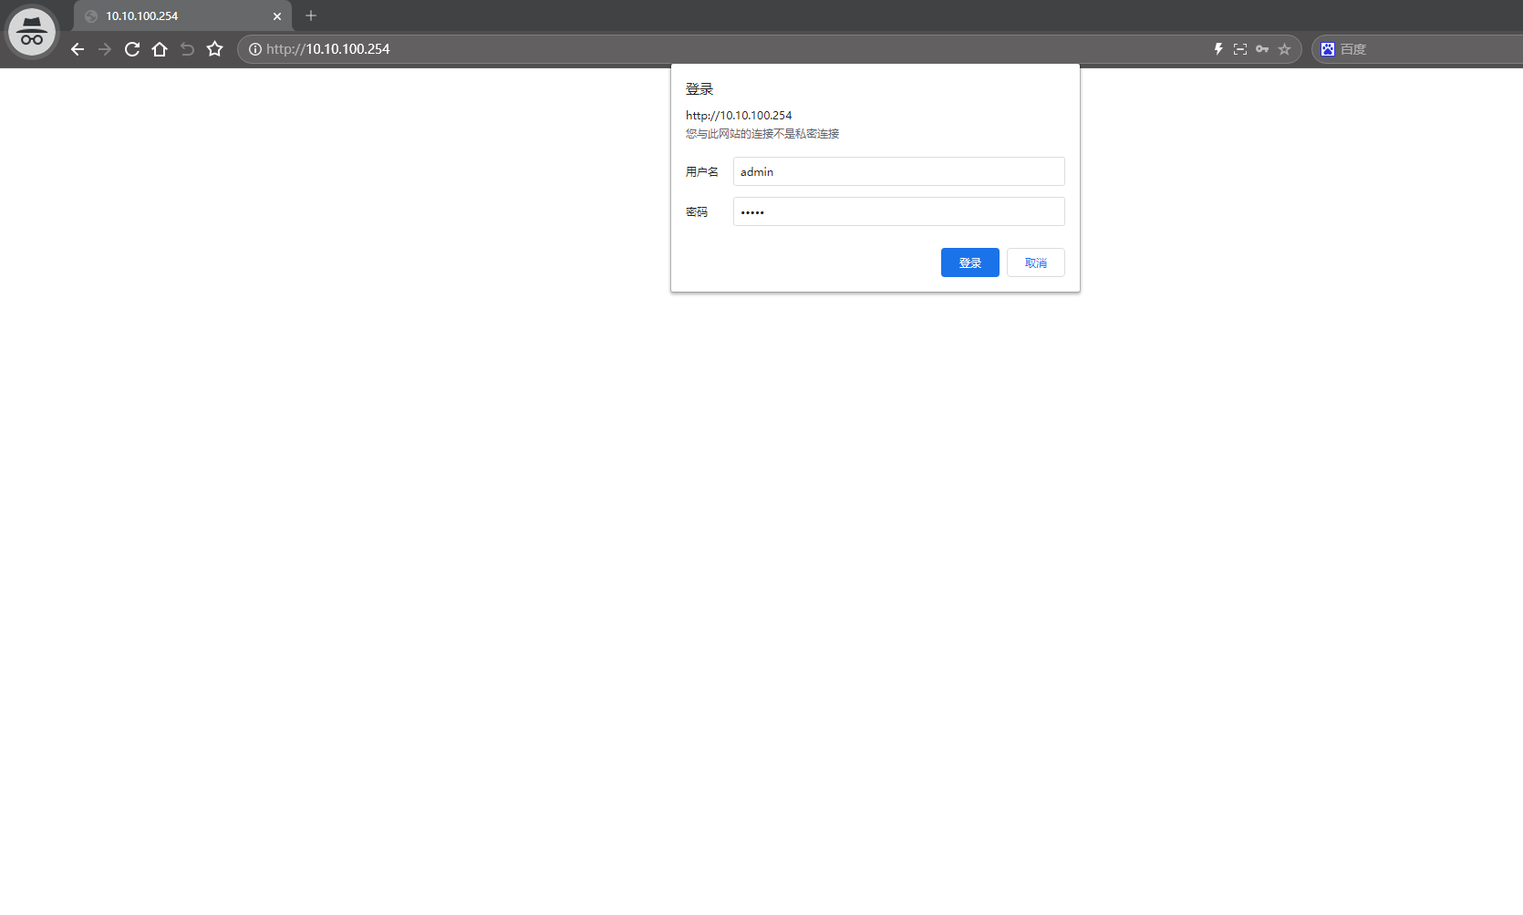The height and width of the screenshot is (915, 1523).
Task: Focus the 用户名 username field
Action: tap(898, 171)
